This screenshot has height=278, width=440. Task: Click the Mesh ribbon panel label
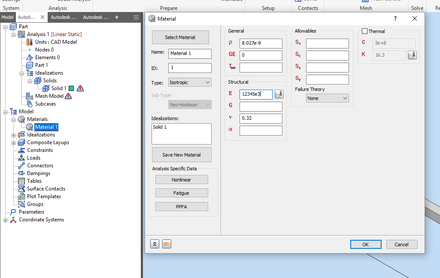[366, 8]
